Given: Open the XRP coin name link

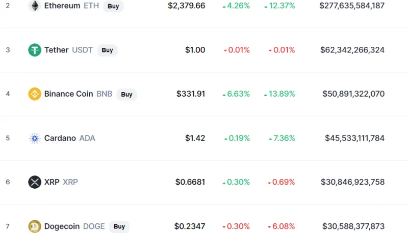Looking at the screenshot, I should coord(61,182).
